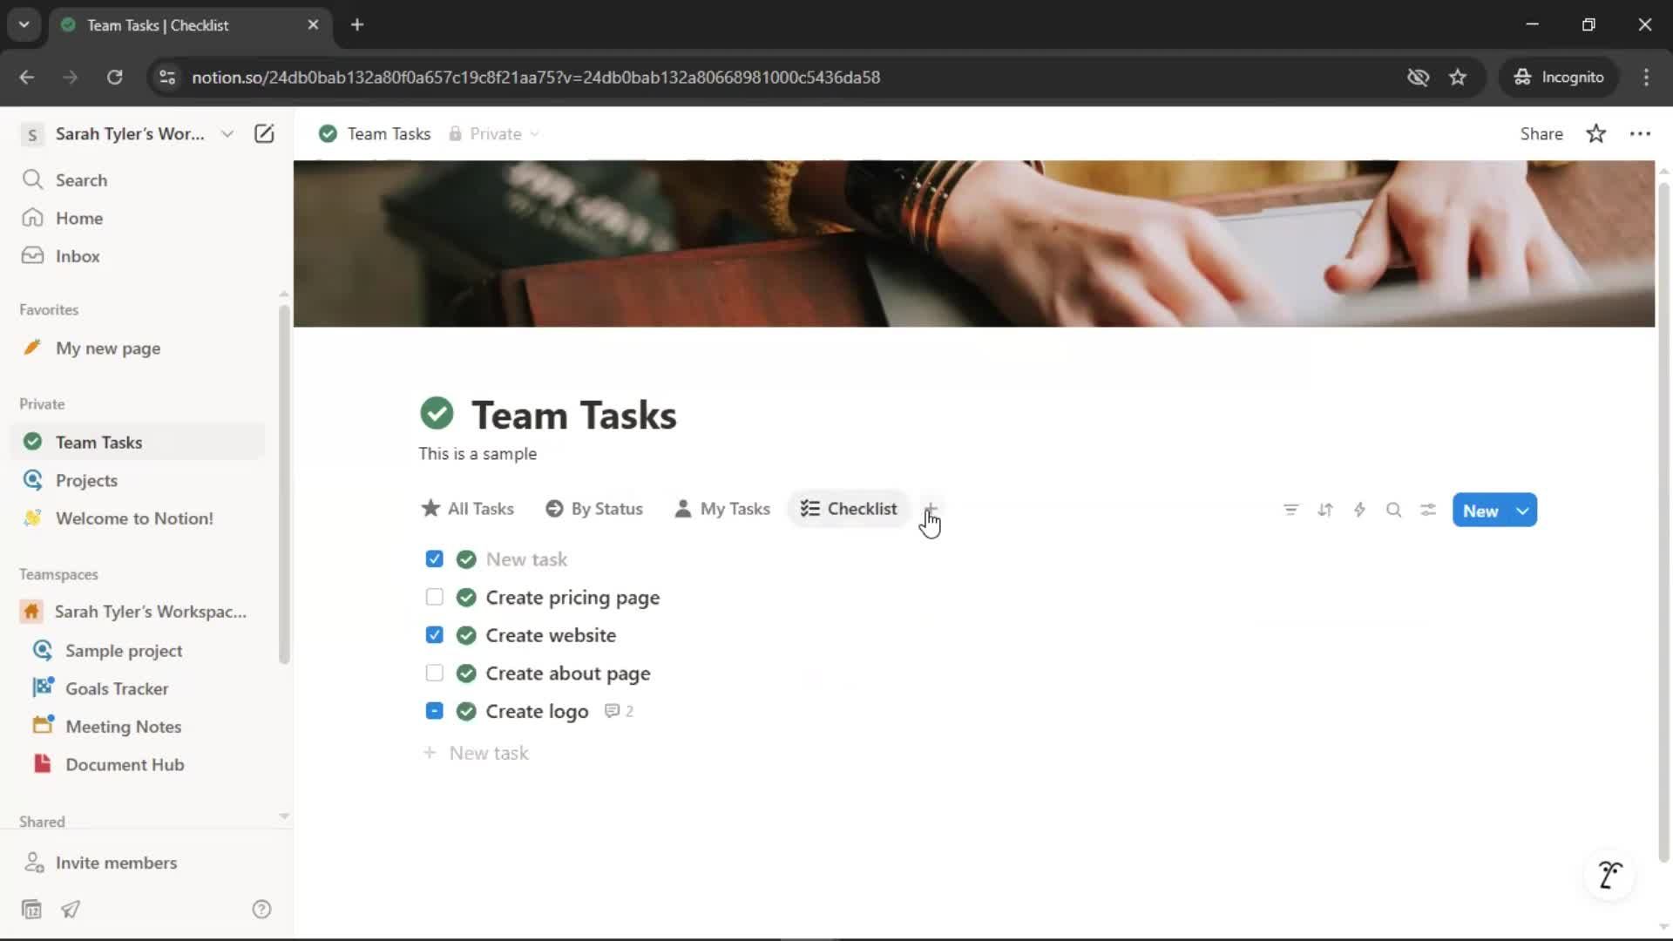1673x941 pixels.
Task: Click the blue New button
Action: (1480, 511)
